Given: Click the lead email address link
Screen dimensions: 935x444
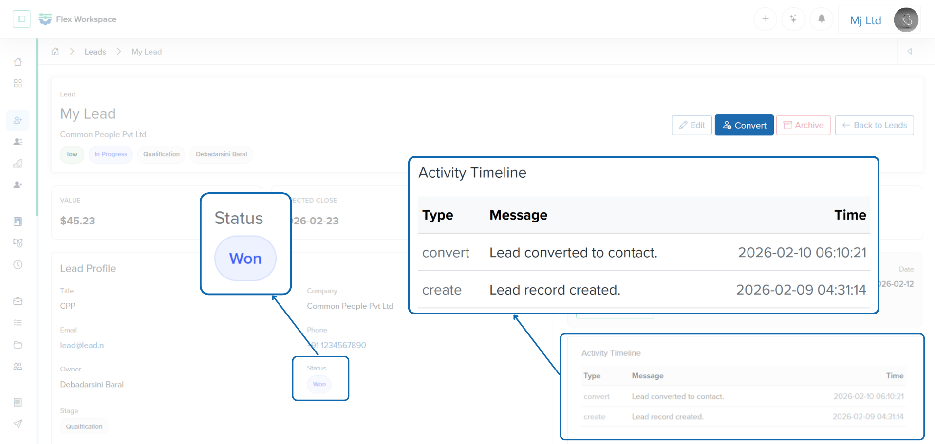Looking at the screenshot, I should tap(82, 345).
